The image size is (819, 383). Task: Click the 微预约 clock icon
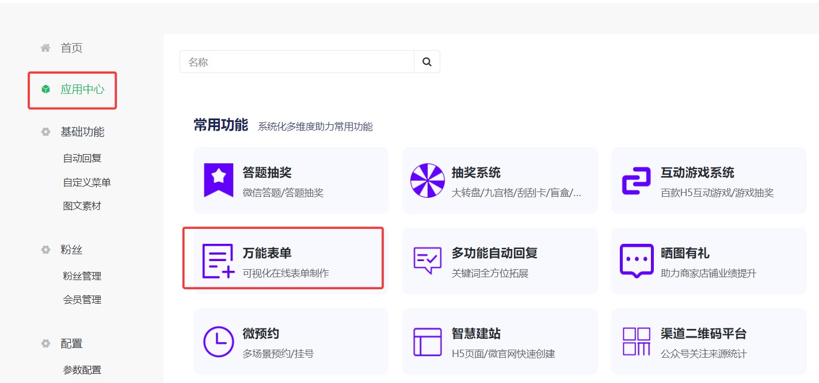coord(218,340)
